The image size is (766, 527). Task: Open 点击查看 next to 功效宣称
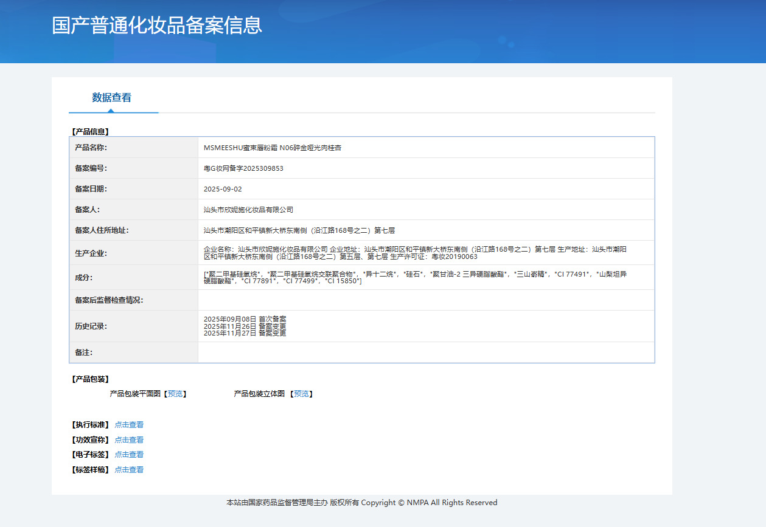tap(129, 440)
